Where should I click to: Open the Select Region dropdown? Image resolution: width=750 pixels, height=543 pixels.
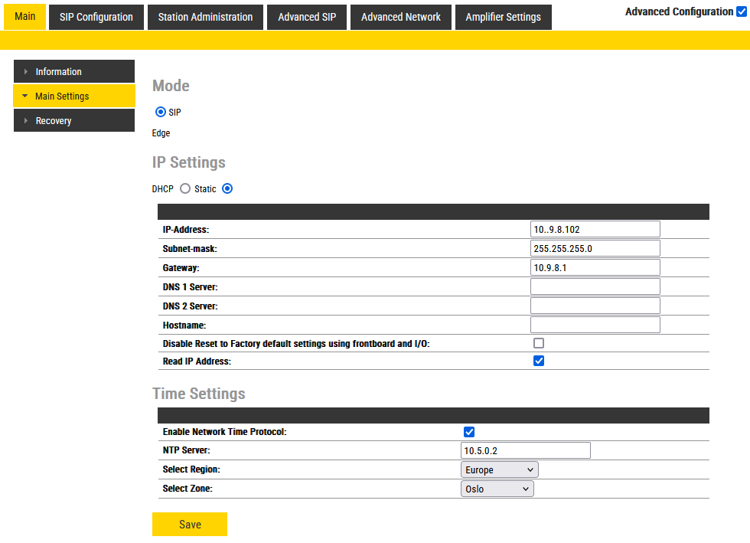pyautogui.click(x=499, y=469)
